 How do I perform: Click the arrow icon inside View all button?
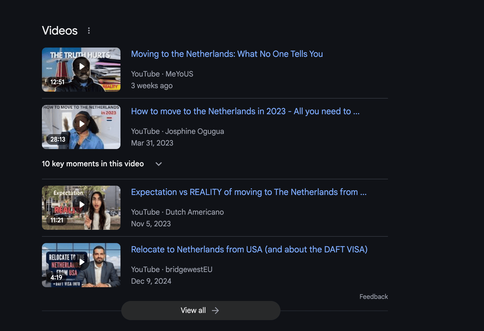(215, 310)
